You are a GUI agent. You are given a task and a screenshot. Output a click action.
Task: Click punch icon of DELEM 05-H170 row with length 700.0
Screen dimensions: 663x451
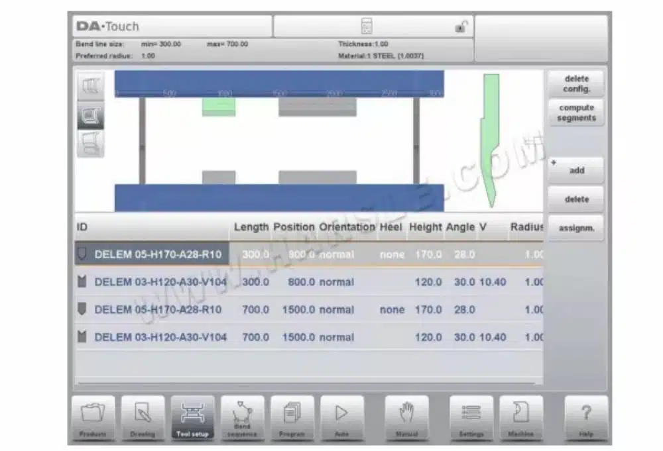click(x=82, y=309)
